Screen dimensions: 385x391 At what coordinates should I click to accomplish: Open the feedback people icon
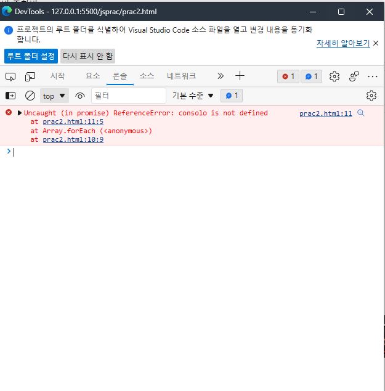pos(354,76)
